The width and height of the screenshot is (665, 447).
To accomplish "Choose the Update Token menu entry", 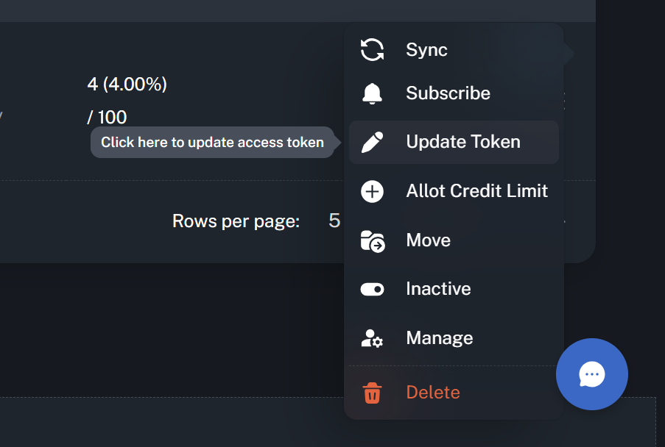I will click(462, 142).
